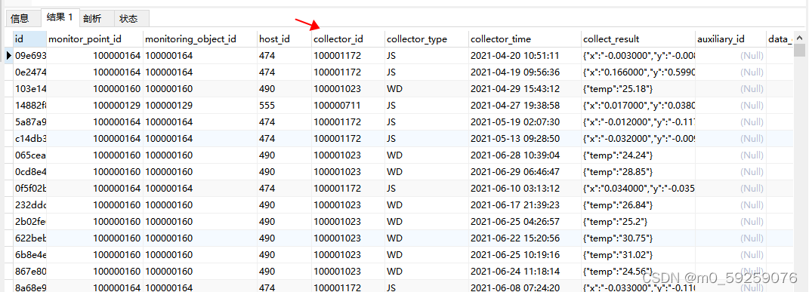Image resolution: width=809 pixels, height=292 pixels.
Task: Click the current-row arrow beside 09e693
Action: pos(9,55)
